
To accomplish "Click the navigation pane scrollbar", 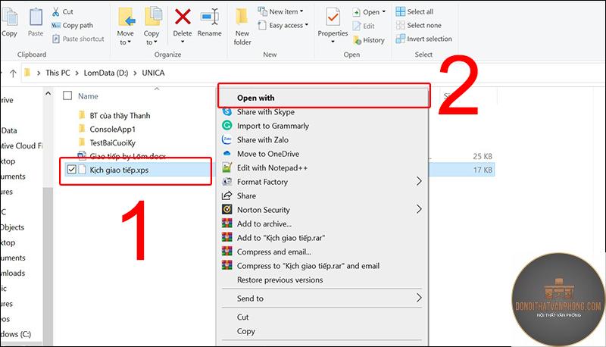I will [48, 264].
